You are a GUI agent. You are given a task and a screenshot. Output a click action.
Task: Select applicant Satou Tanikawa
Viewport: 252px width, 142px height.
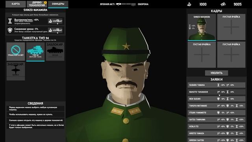[217, 120]
